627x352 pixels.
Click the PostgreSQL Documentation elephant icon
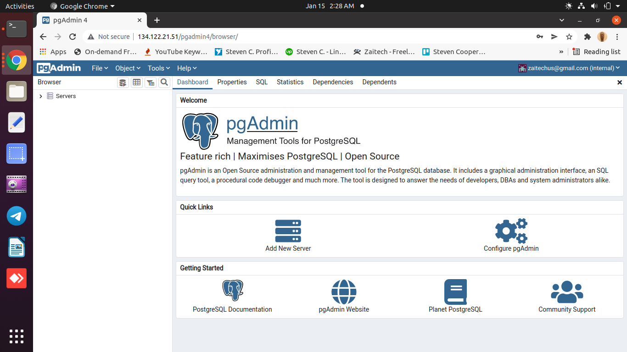point(233,291)
